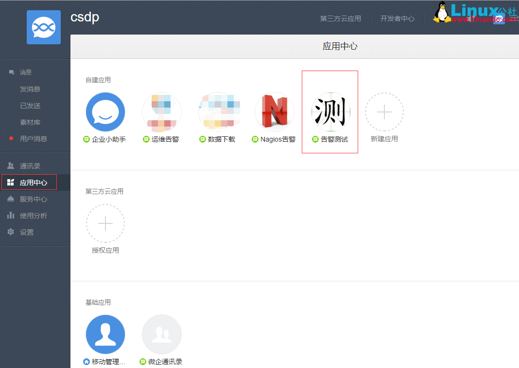Open the 告警测试 highlighted application

click(x=330, y=111)
